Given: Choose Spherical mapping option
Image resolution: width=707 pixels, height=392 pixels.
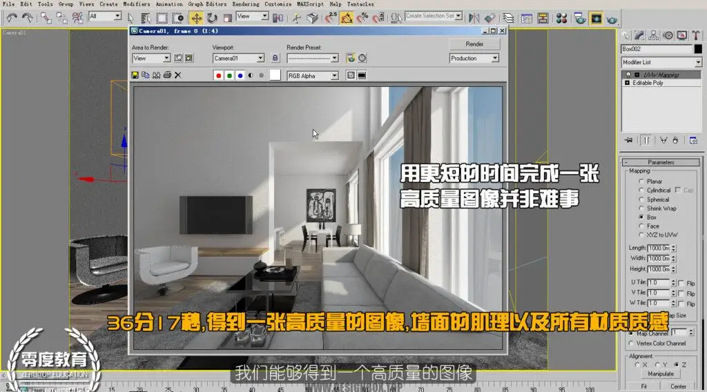Looking at the screenshot, I should (x=641, y=199).
